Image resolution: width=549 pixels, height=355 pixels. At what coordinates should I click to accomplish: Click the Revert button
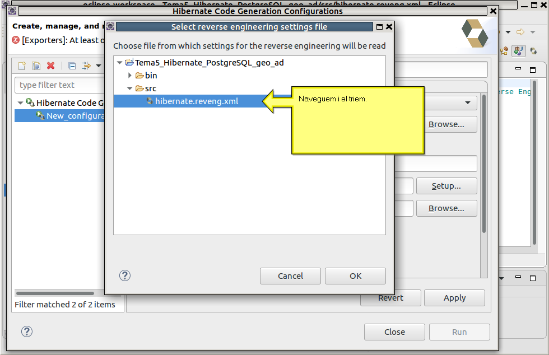391,298
